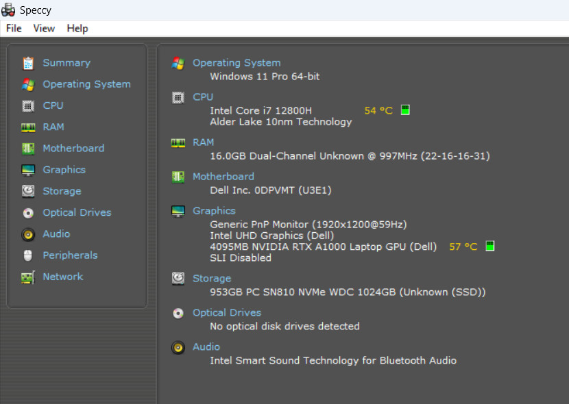569x404 pixels.
Task: Click the Dell Inc. 0DPVMT motherboard text
Action: (x=271, y=190)
